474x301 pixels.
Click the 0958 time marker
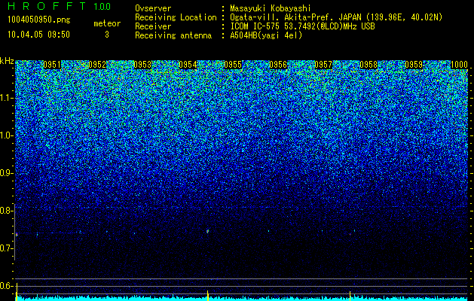point(368,65)
